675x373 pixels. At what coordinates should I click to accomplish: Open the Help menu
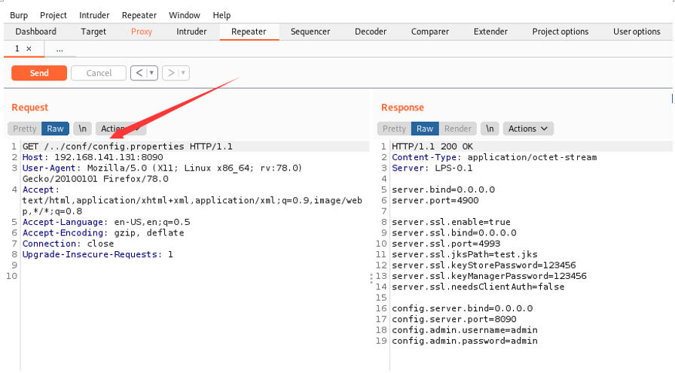pos(221,15)
